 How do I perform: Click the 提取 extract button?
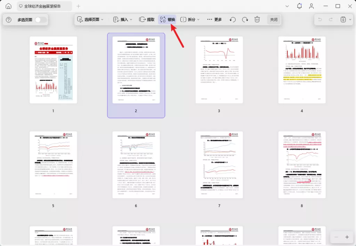[x=147, y=20]
